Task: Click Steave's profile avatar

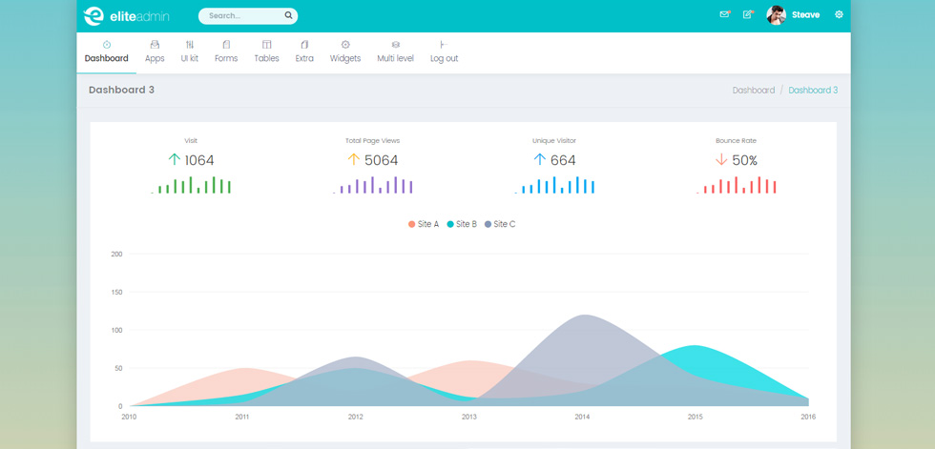Action: click(776, 15)
